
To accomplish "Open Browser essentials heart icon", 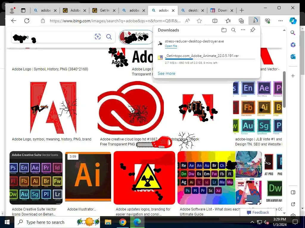I will click(x=267, y=21).
